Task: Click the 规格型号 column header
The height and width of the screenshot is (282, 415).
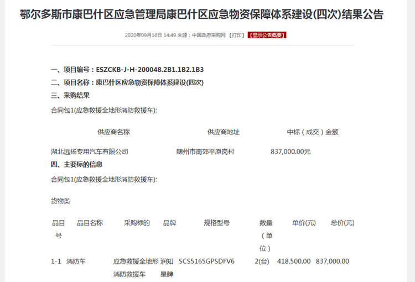Action: coord(216,223)
